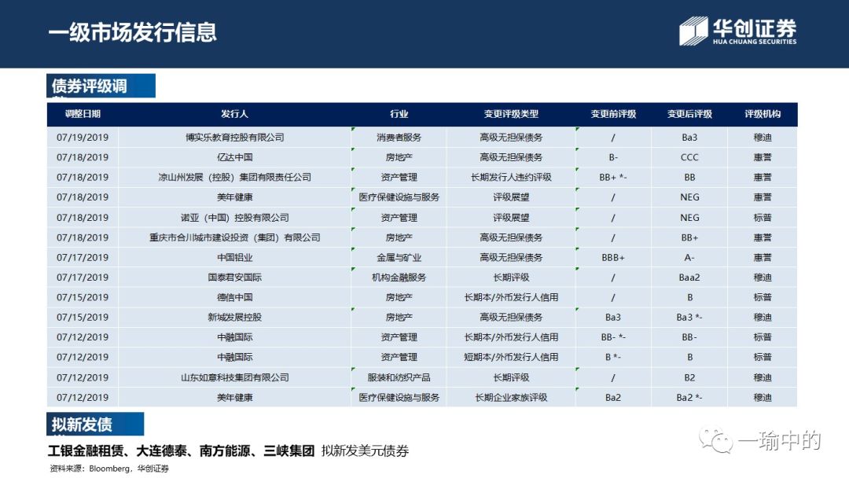Screen dimensions: 849x478
Task: Click the 发行人 column header
Action: pos(234,114)
